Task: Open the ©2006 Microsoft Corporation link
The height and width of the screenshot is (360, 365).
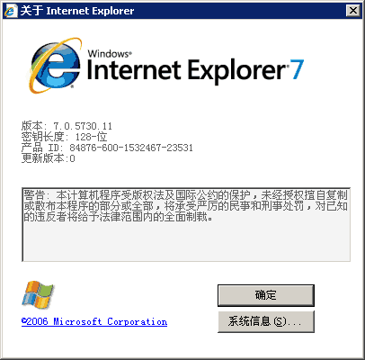Action: pos(94,321)
